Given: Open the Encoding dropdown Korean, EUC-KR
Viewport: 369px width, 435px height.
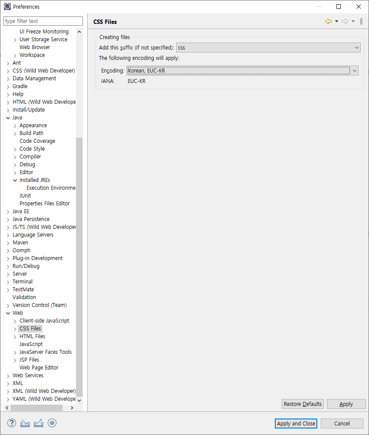Looking at the screenshot, I should (243, 71).
